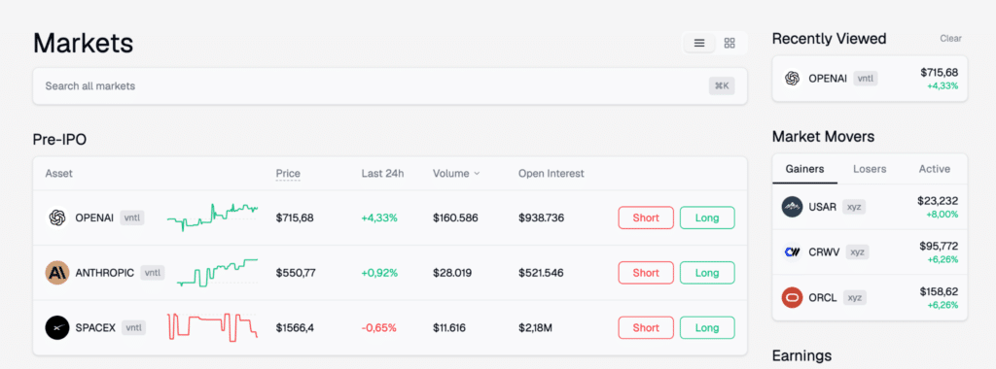Click the ORCL logo icon
Viewport: 996px width, 369px height.
(x=792, y=297)
